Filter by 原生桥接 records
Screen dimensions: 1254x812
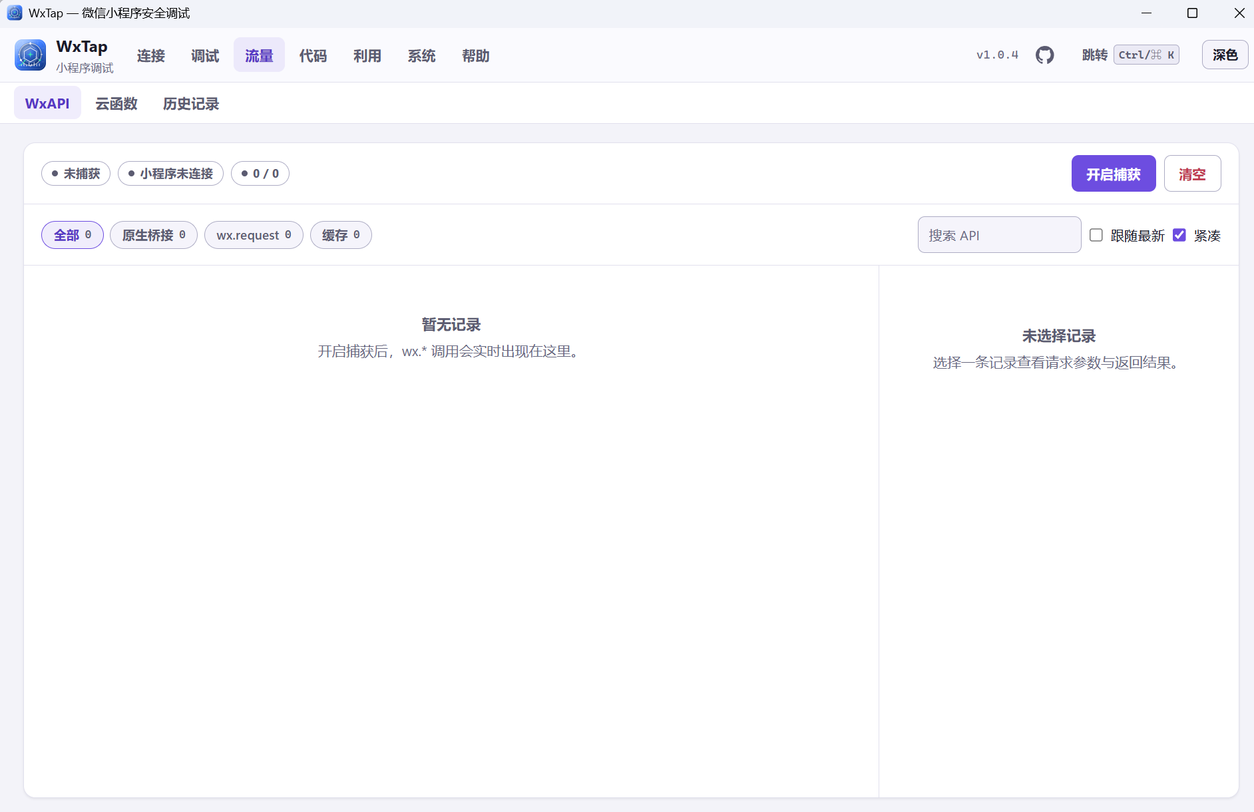pos(154,235)
